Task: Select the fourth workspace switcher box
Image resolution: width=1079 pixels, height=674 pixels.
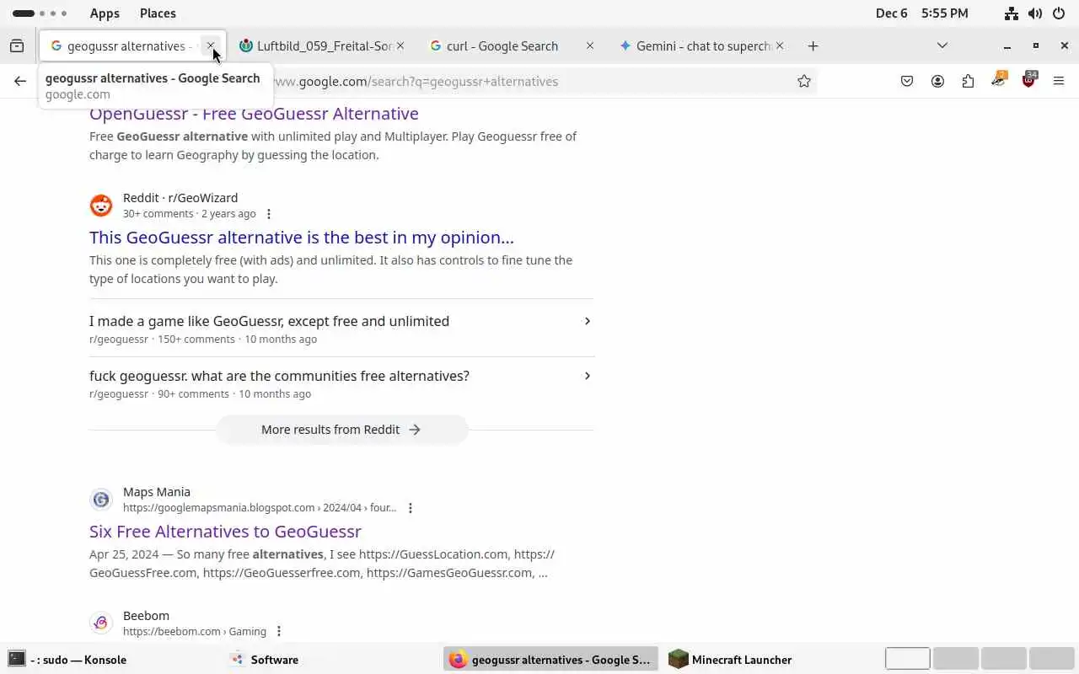Action: coord(1051,659)
